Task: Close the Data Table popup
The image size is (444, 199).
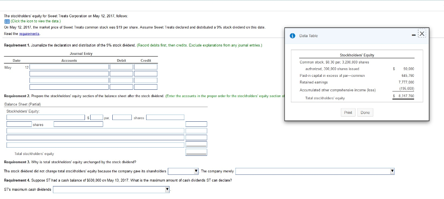Action: 422,34
